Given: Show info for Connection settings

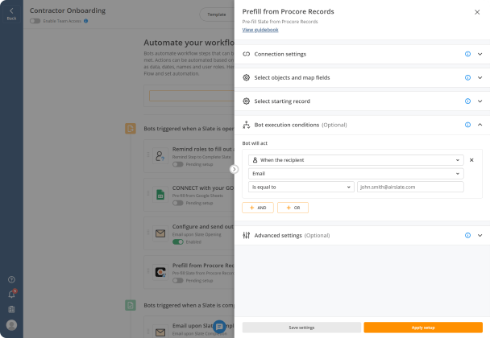Looking at the screenshot, I should pyautogui.click(x=467, y=54).
